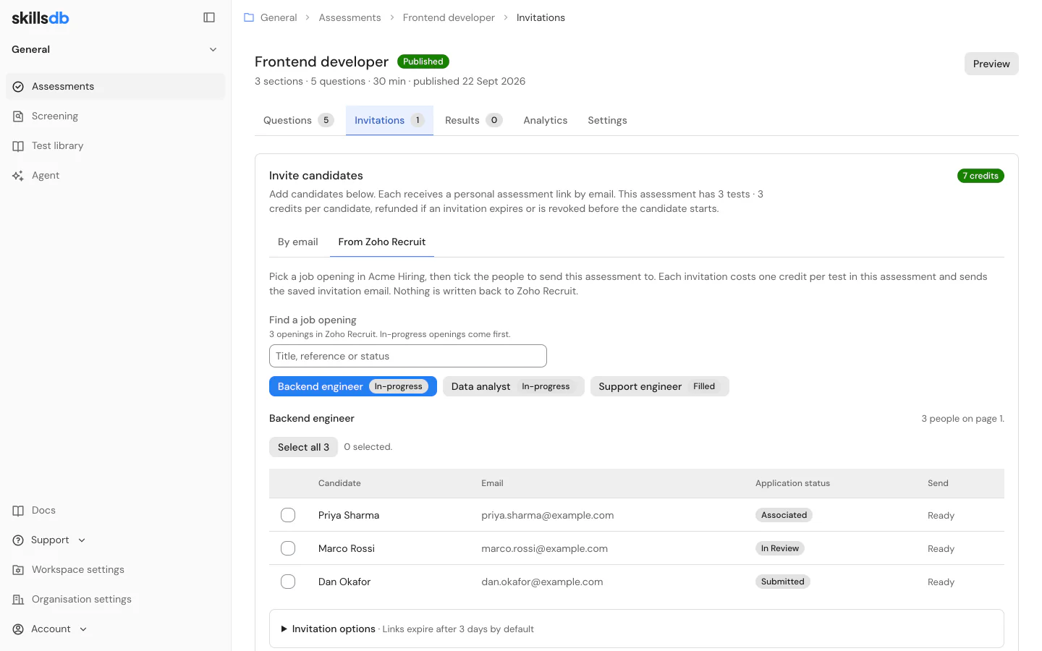Click the Agent sparkle icon
This screenshot has width=1042, height=651.
point(18,176)
